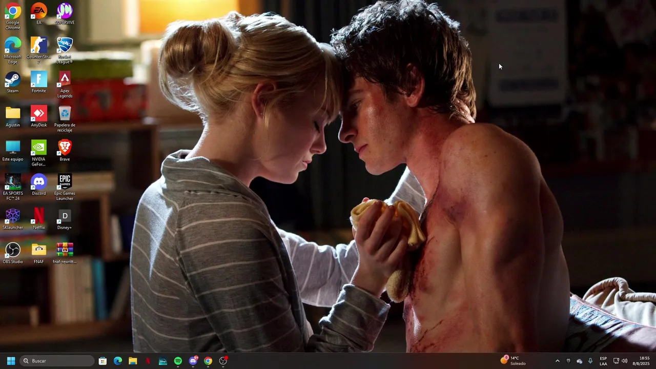Open Microsoft Store from the taskbar
This screenshot has height=369, width=656.
click(x=102, y=361)
